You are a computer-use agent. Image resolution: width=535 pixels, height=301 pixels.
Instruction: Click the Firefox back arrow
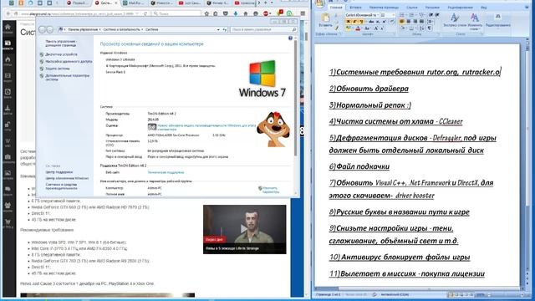tap(8, 13)
